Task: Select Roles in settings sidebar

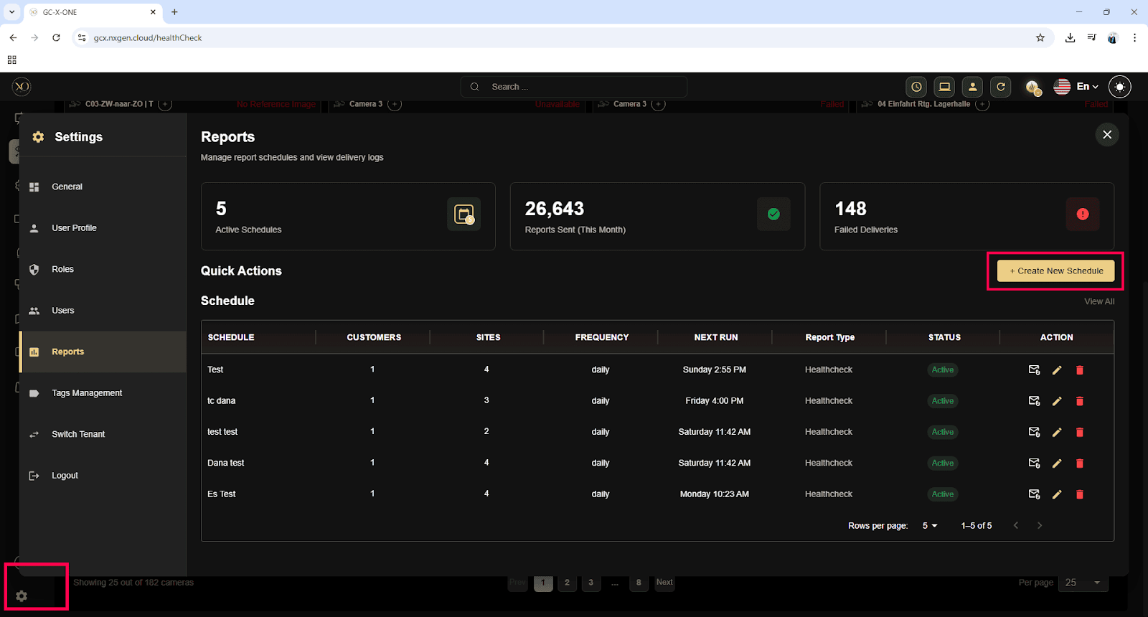Action: [63, 270]
